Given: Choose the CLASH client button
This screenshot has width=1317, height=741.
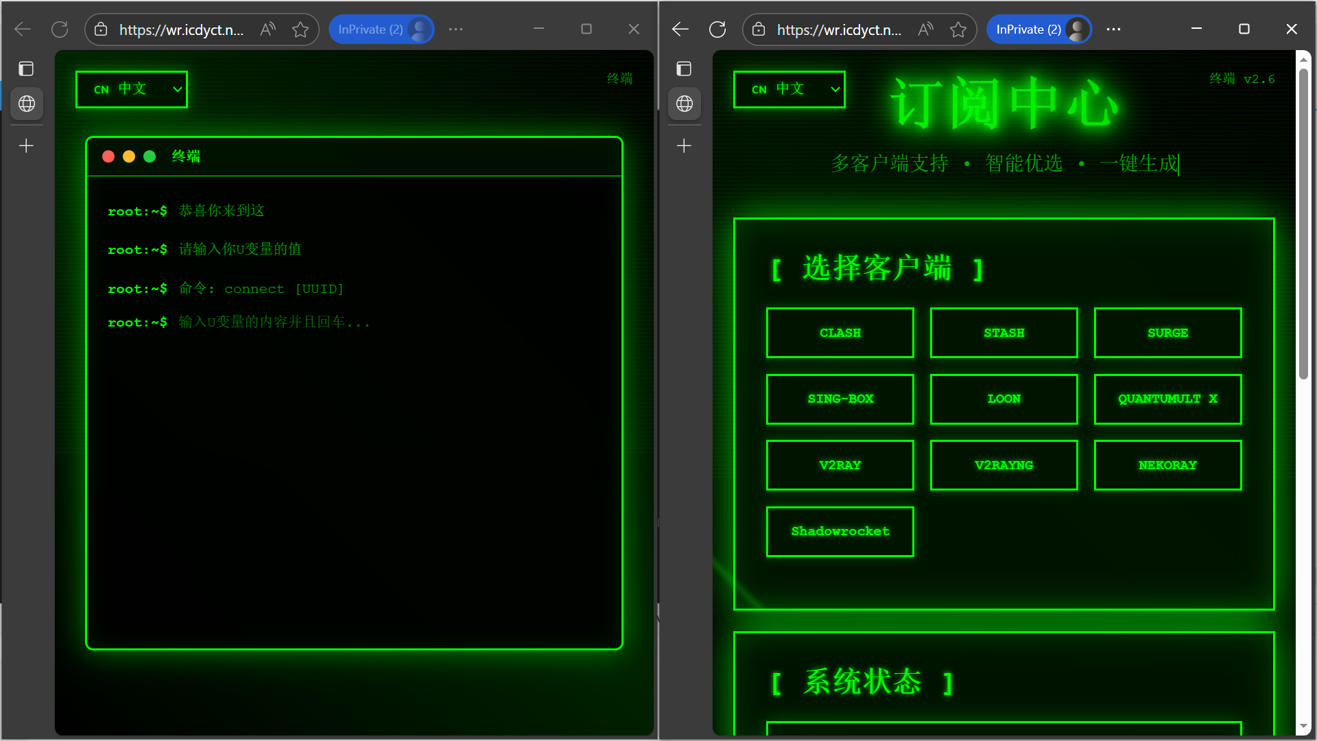Looking at the screenshot, I should click(x=840, y=333).
